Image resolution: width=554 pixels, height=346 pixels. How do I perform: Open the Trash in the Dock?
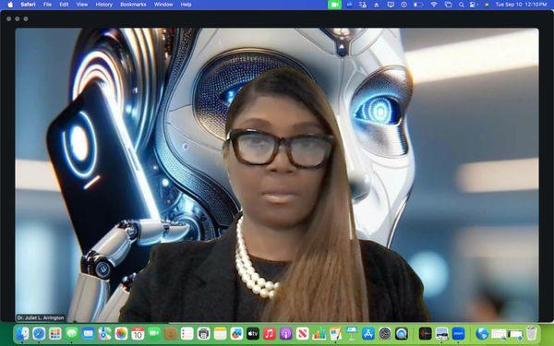(x=532, y=333)
